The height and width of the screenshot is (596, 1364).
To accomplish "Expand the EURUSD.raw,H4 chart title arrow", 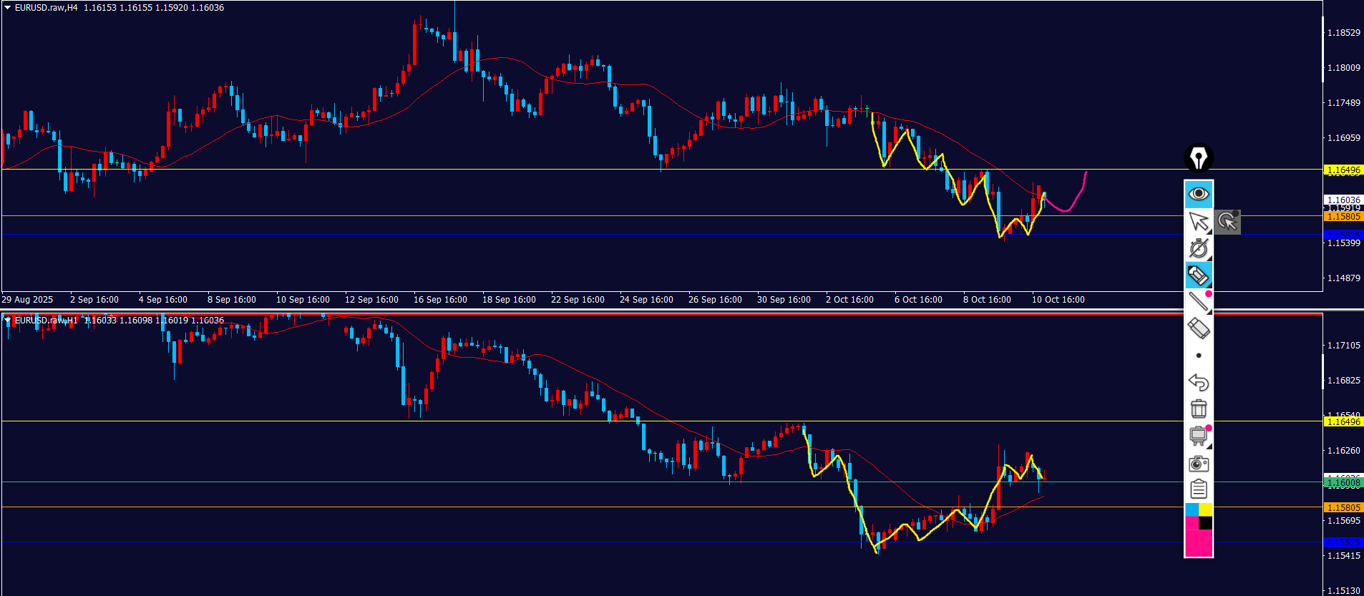I will click(x=7, y=8).
